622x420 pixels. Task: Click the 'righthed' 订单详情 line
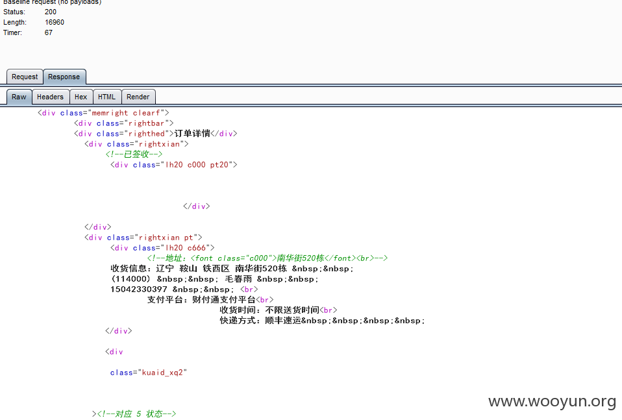pyautogui.click(x=156, y=134)
